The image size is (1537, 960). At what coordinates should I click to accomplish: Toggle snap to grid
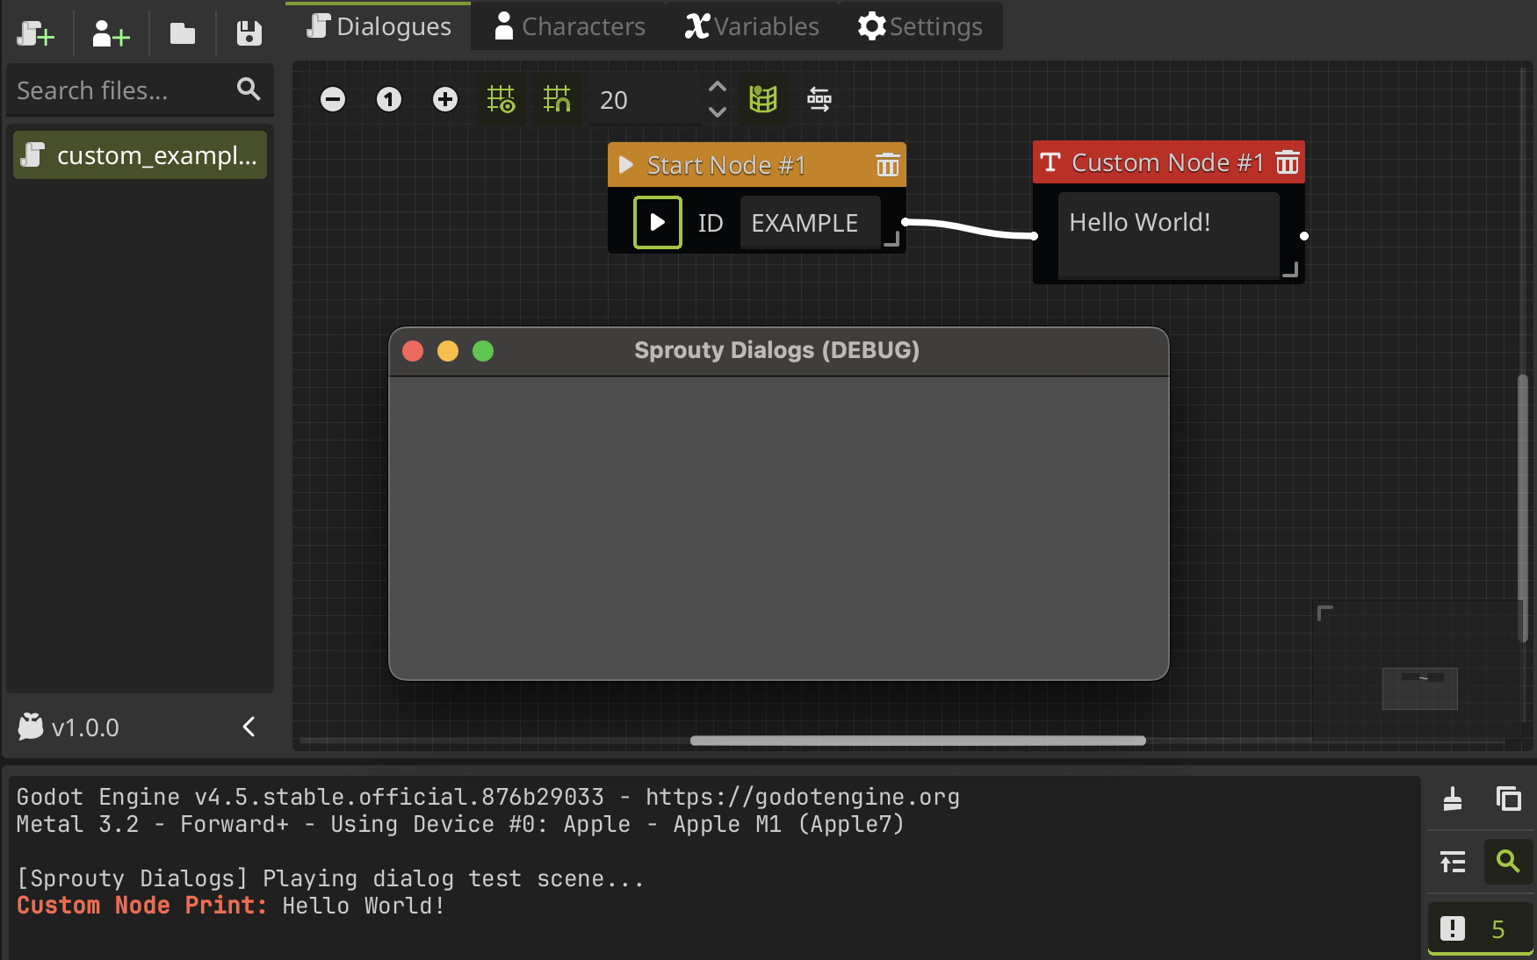tap(558, 99)
